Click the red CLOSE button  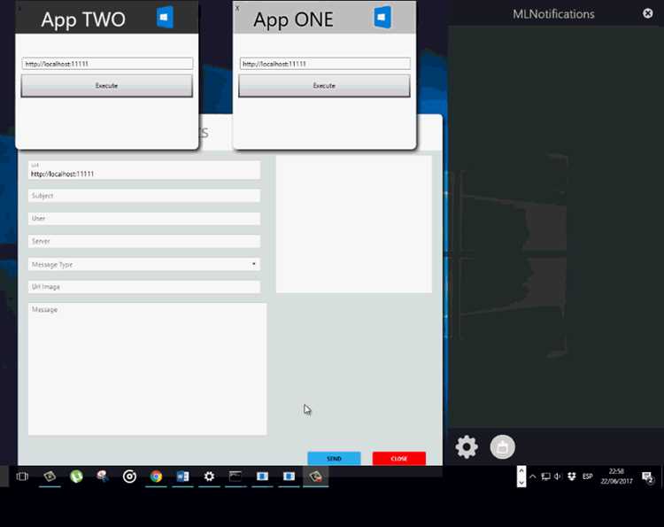[x=399, y=459]
